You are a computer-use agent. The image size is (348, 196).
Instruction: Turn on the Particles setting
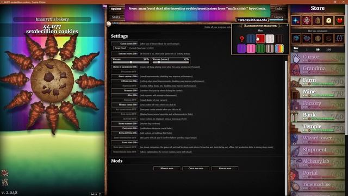pyautogui.click(x=125, y=86)
